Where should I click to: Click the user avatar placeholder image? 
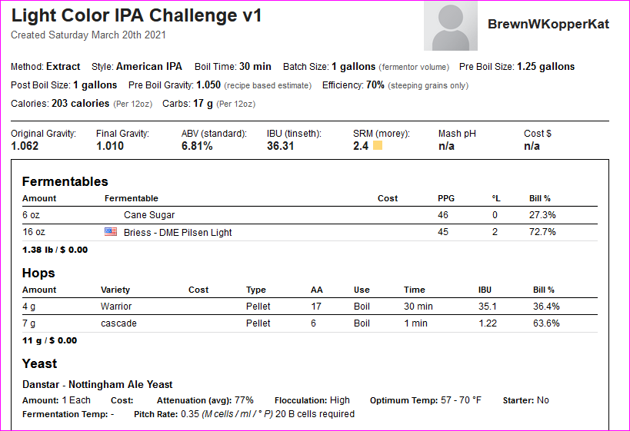click(451, 25)
